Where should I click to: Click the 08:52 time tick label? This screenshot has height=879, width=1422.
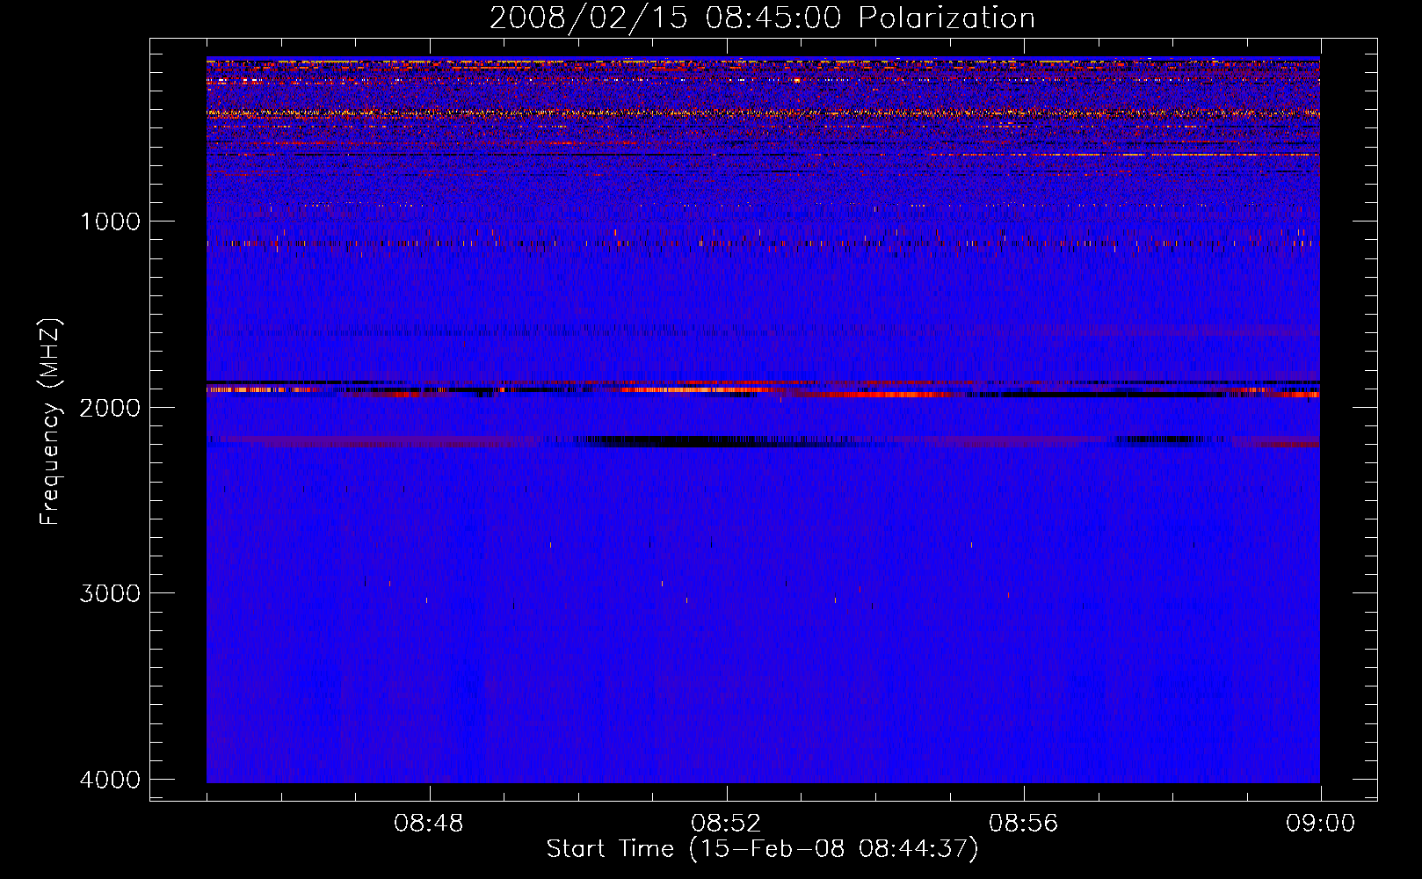tap(726, 824)
